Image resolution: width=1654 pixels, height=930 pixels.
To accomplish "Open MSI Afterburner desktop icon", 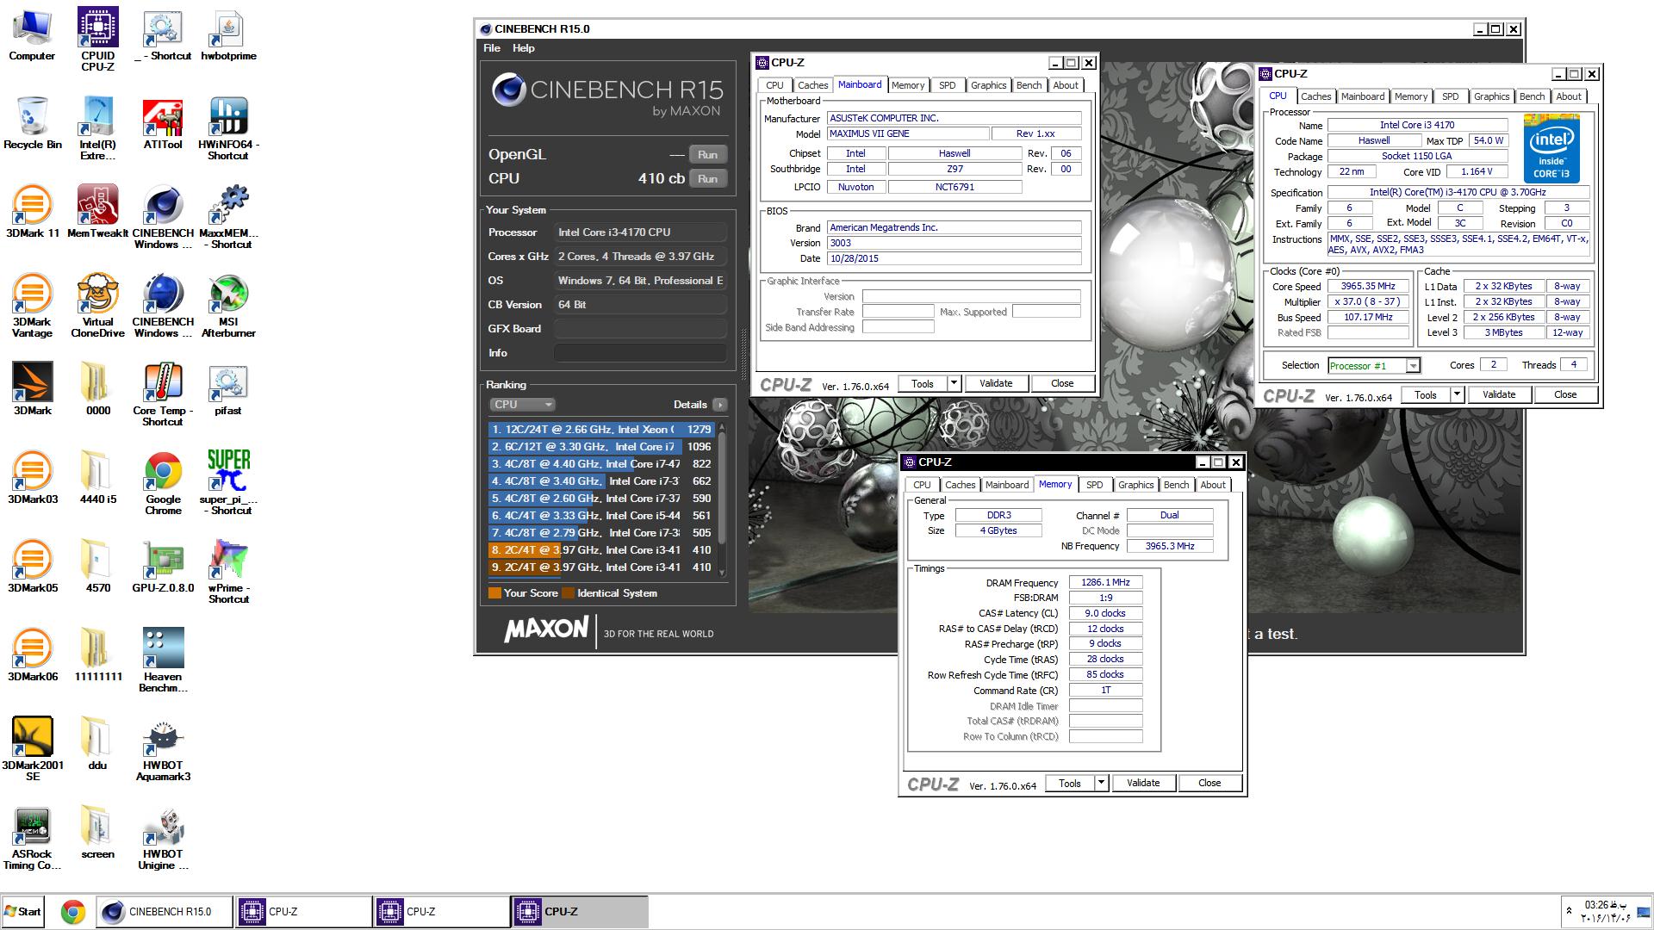I will pos(228,306).
